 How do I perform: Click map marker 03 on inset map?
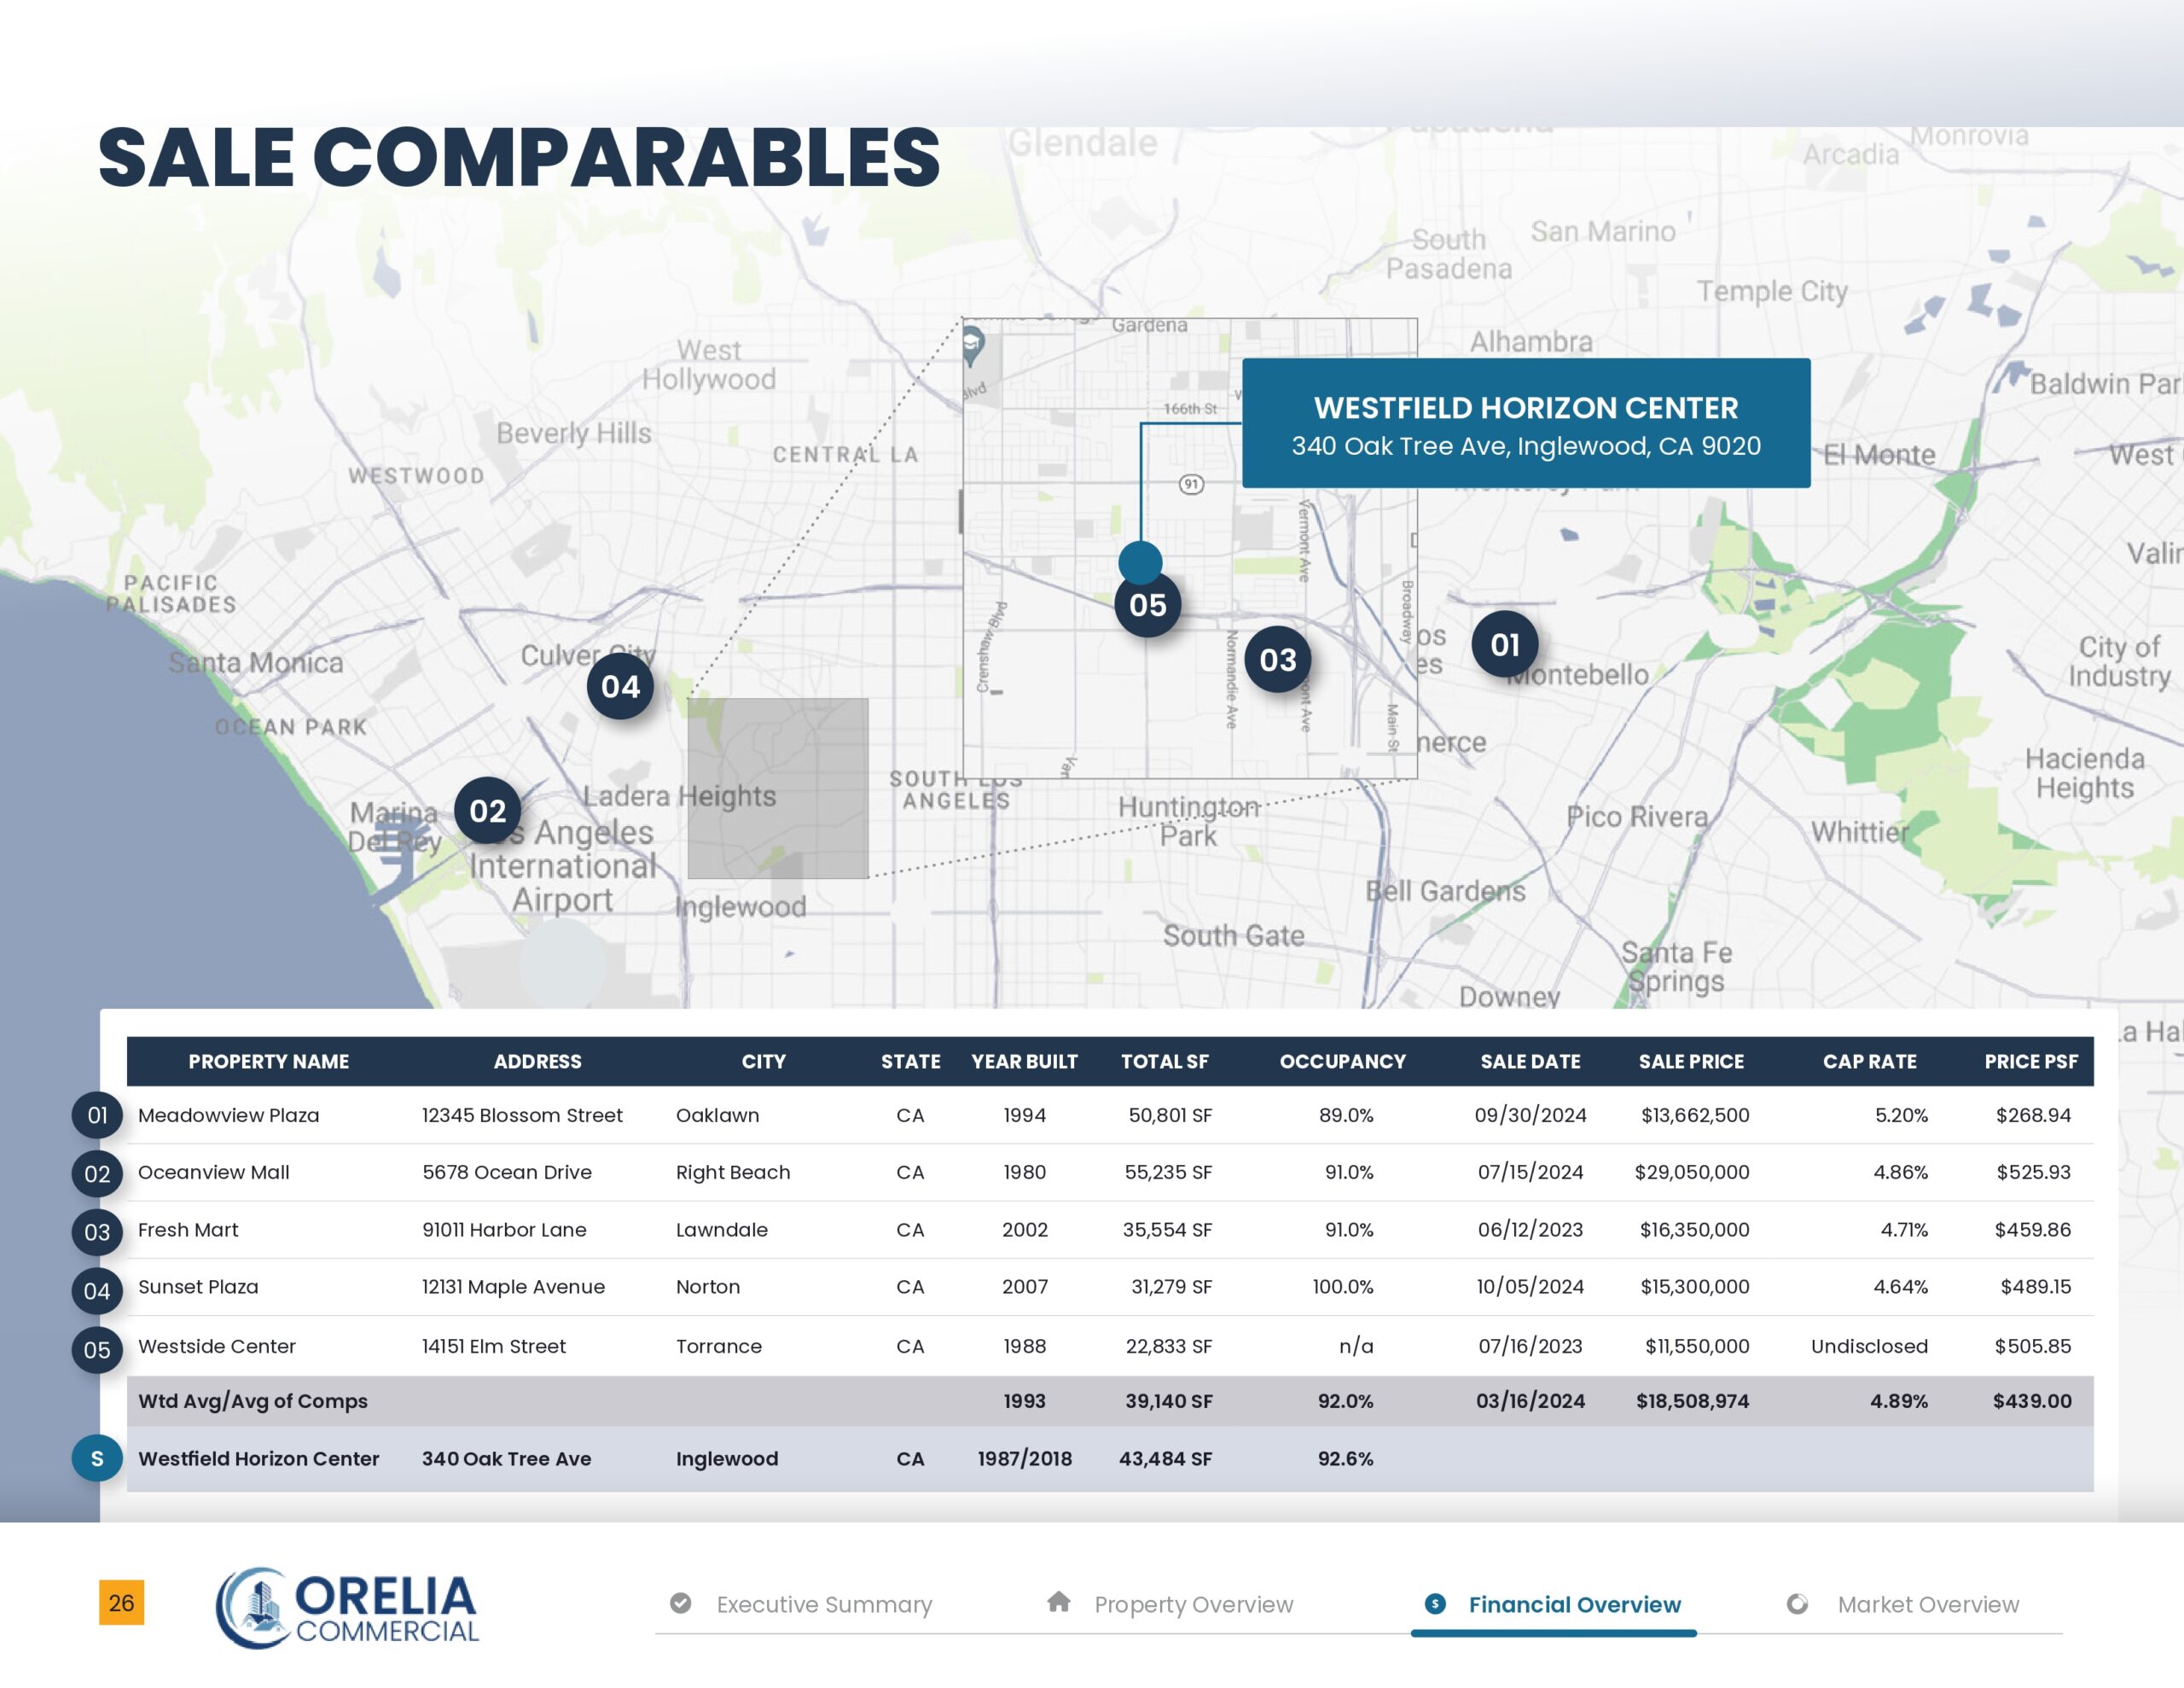1277,660
